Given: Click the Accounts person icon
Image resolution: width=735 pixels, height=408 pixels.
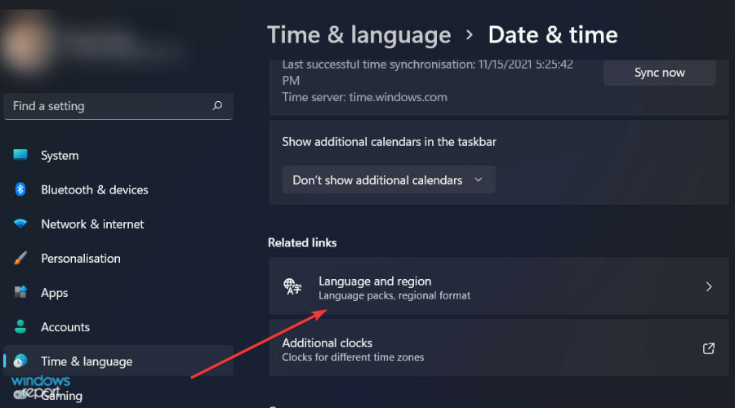Looking at the screenshot, I should 20,326.
